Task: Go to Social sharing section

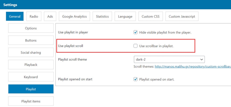Action: [x=31, y=52]
